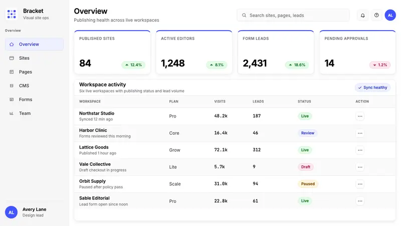Go to the CMS nav item
The height and width of the screenshot is (226, 401).
point(34,86)
